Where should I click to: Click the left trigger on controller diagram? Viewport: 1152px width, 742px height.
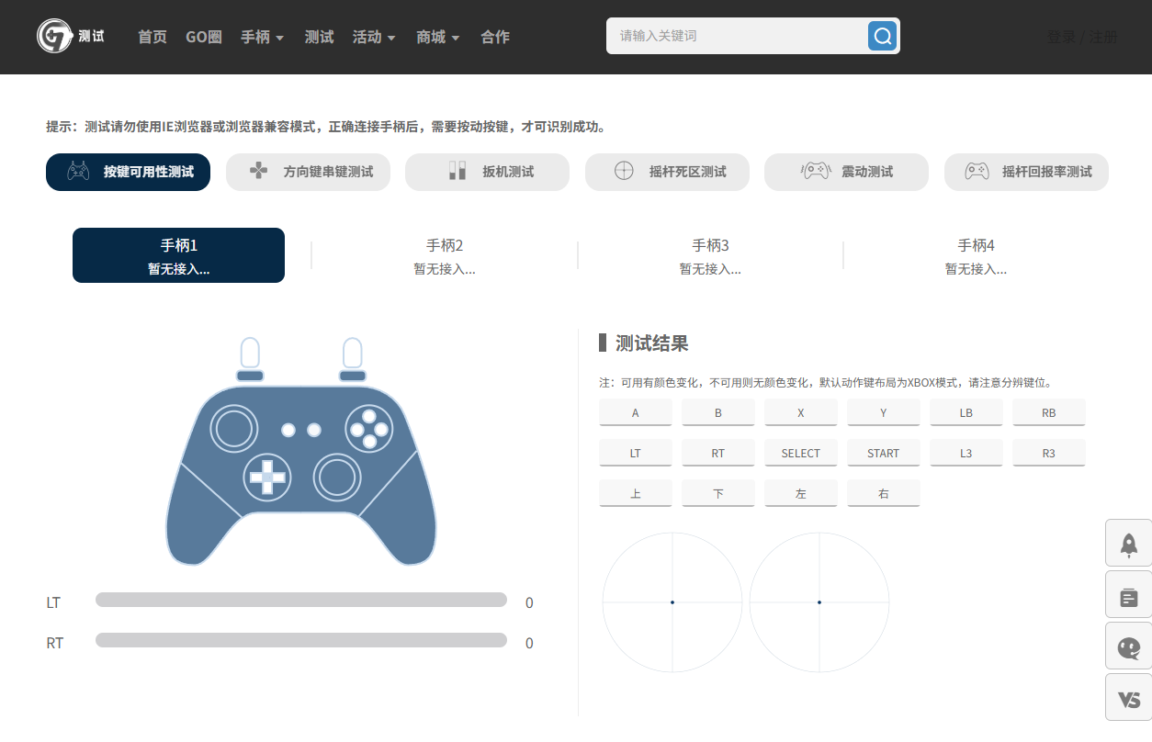(x=250, y=352)
